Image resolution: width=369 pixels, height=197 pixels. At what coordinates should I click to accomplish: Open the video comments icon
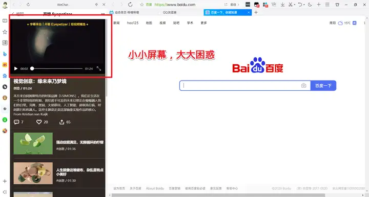[x=16, y=122]
